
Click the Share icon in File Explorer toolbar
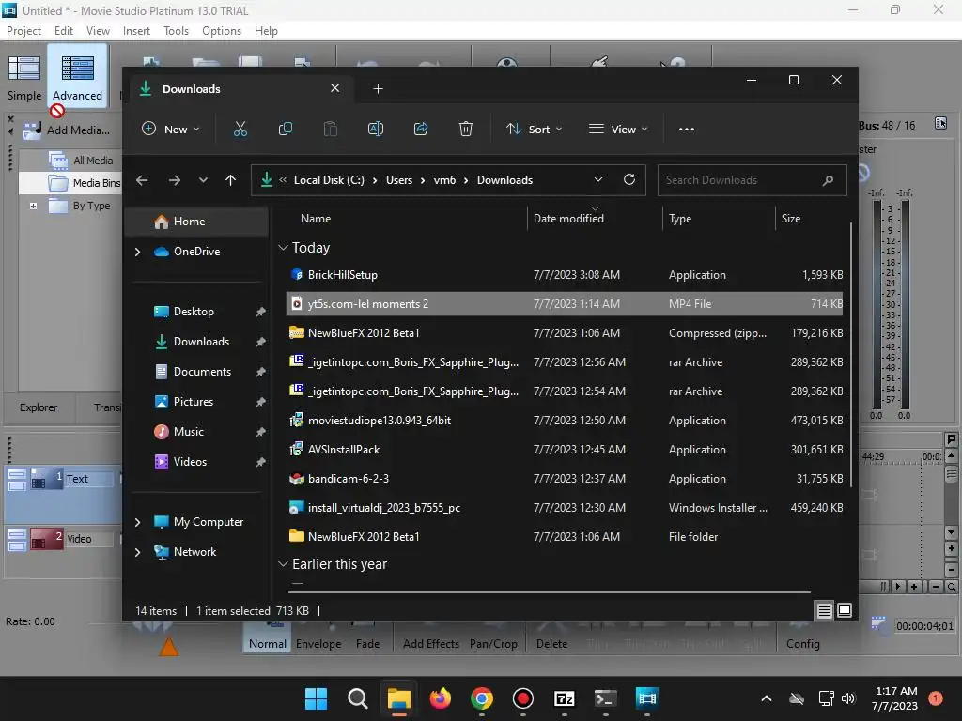pyautogui.click(x=421, y=129)
